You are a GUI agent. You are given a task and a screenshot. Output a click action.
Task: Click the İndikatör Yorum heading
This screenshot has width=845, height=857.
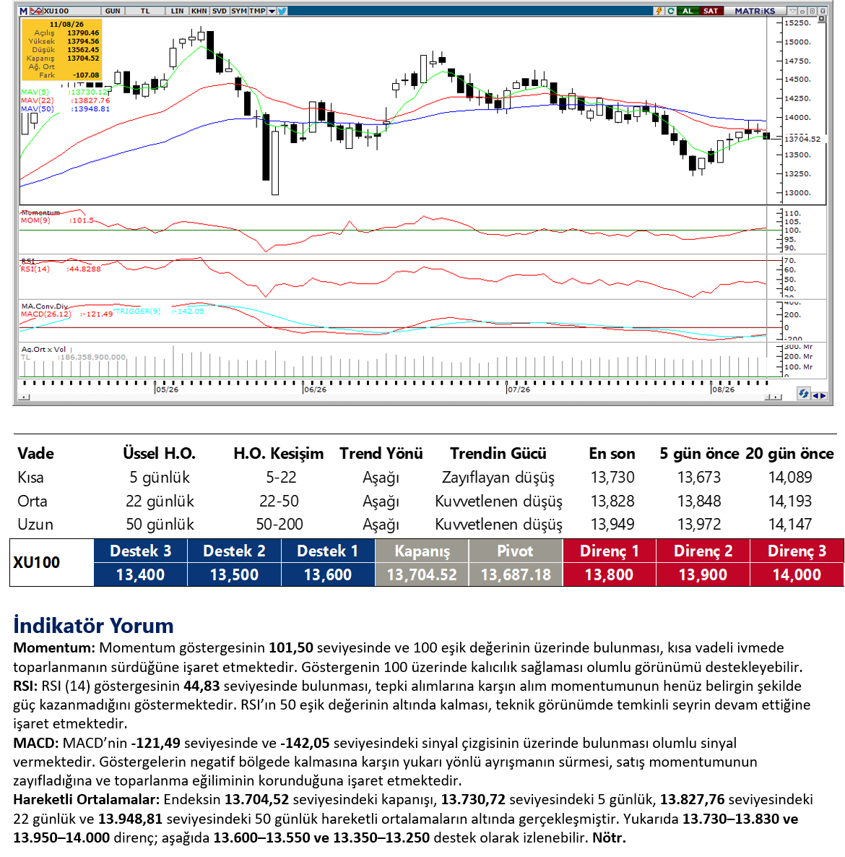pos(93,626)
